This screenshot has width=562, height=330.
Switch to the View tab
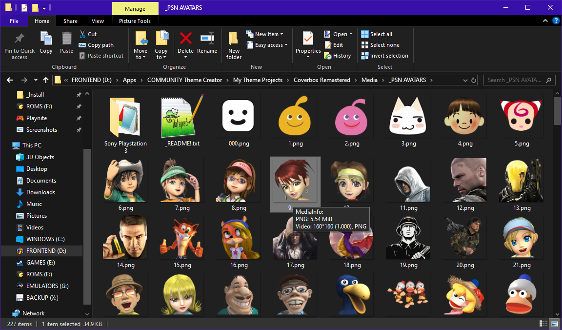click(98, 21)
